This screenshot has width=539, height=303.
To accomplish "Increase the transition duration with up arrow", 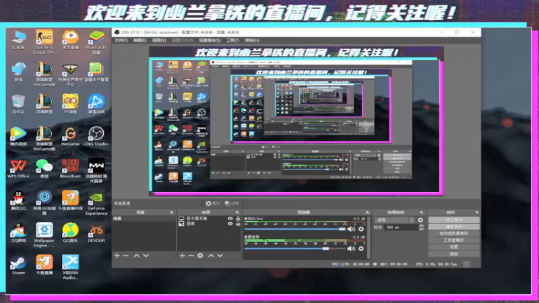I will tap(421, 226).
